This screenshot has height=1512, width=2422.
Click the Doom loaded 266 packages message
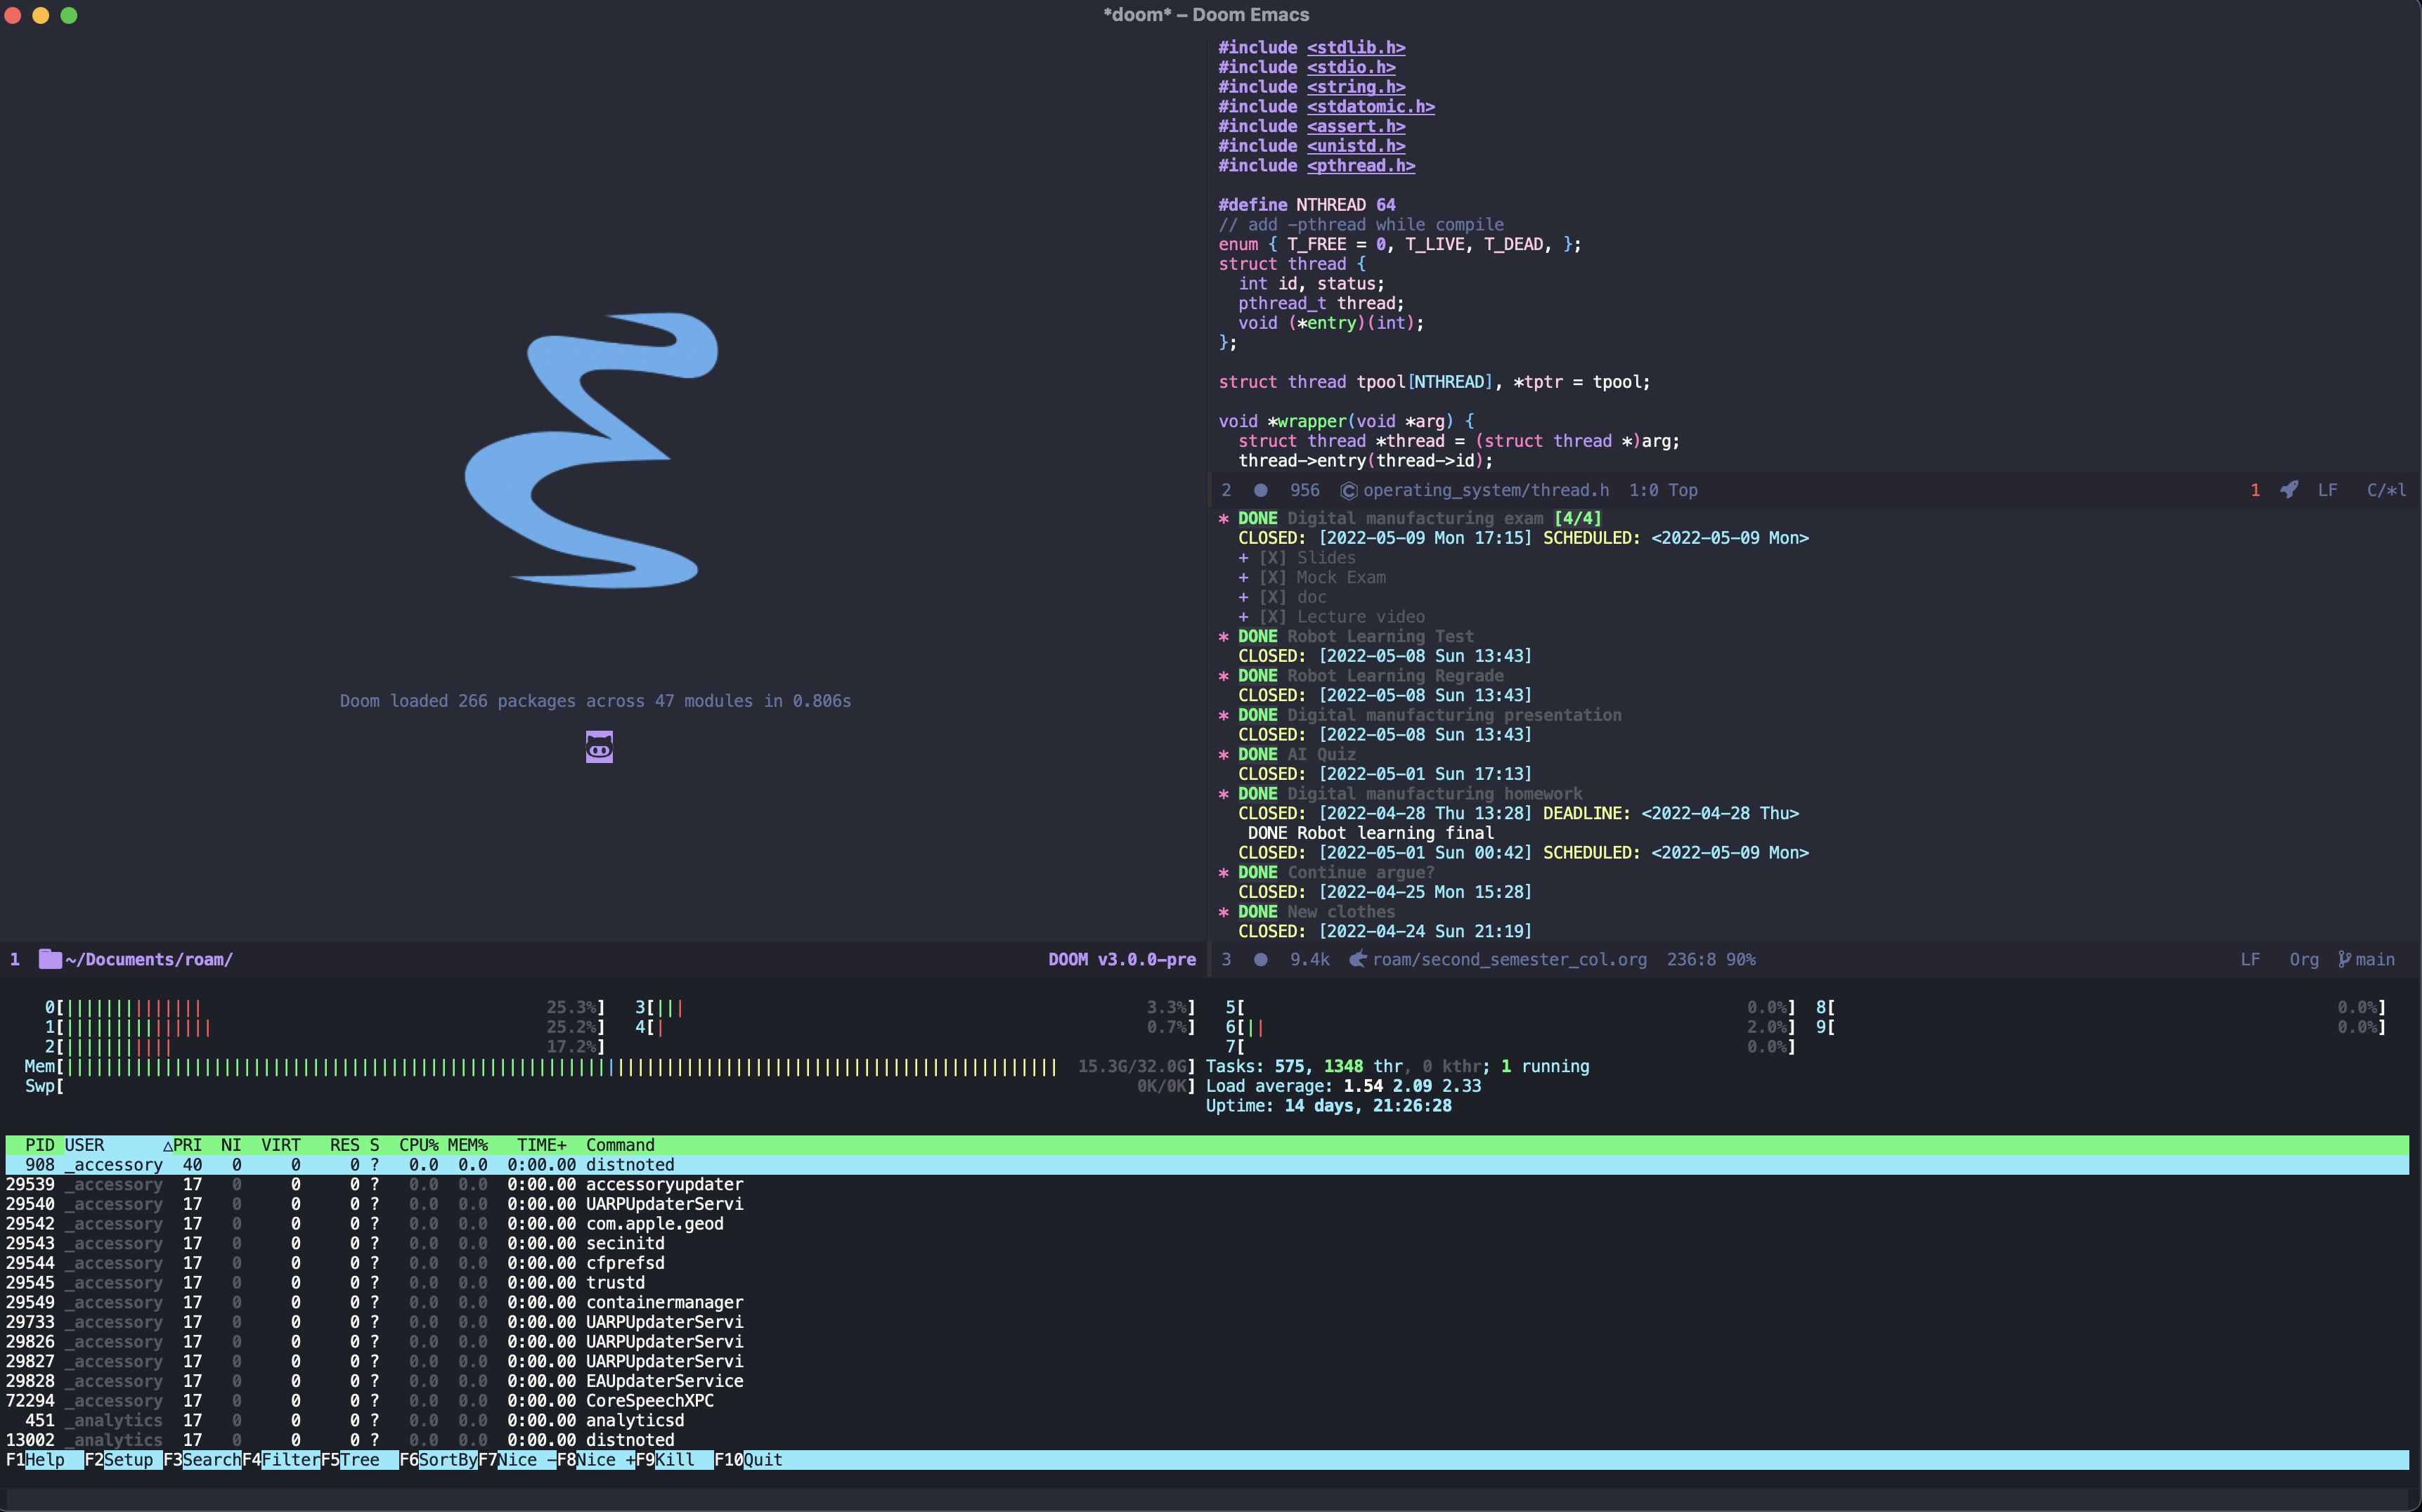tap(595, 701)
